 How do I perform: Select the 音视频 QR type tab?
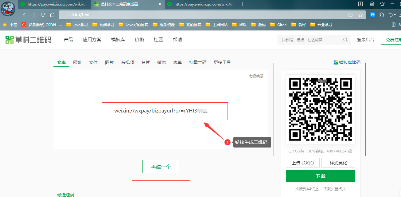pyautogui.click(x=127, y=62)
